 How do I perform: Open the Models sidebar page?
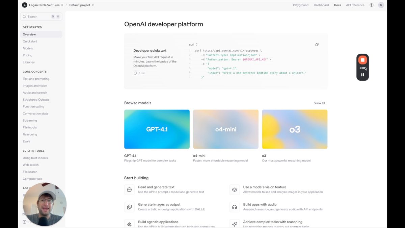28,48
